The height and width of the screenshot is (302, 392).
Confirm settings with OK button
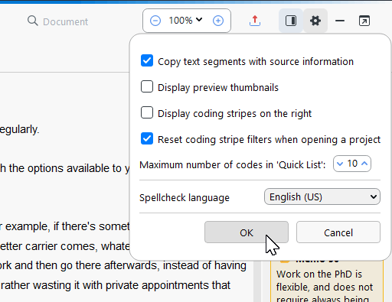(x=247, y=232)
